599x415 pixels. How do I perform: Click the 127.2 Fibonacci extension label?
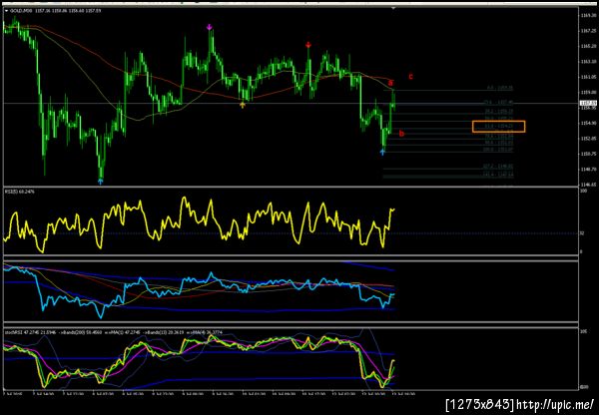(498, 167)
